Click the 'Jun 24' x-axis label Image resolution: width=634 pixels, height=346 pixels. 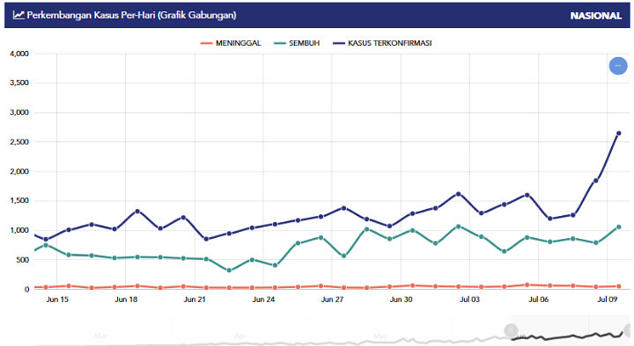[x=263, y=299]
